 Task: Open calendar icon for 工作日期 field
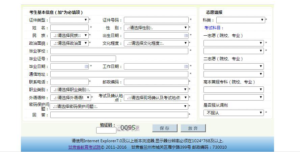(x=186, y=66)
